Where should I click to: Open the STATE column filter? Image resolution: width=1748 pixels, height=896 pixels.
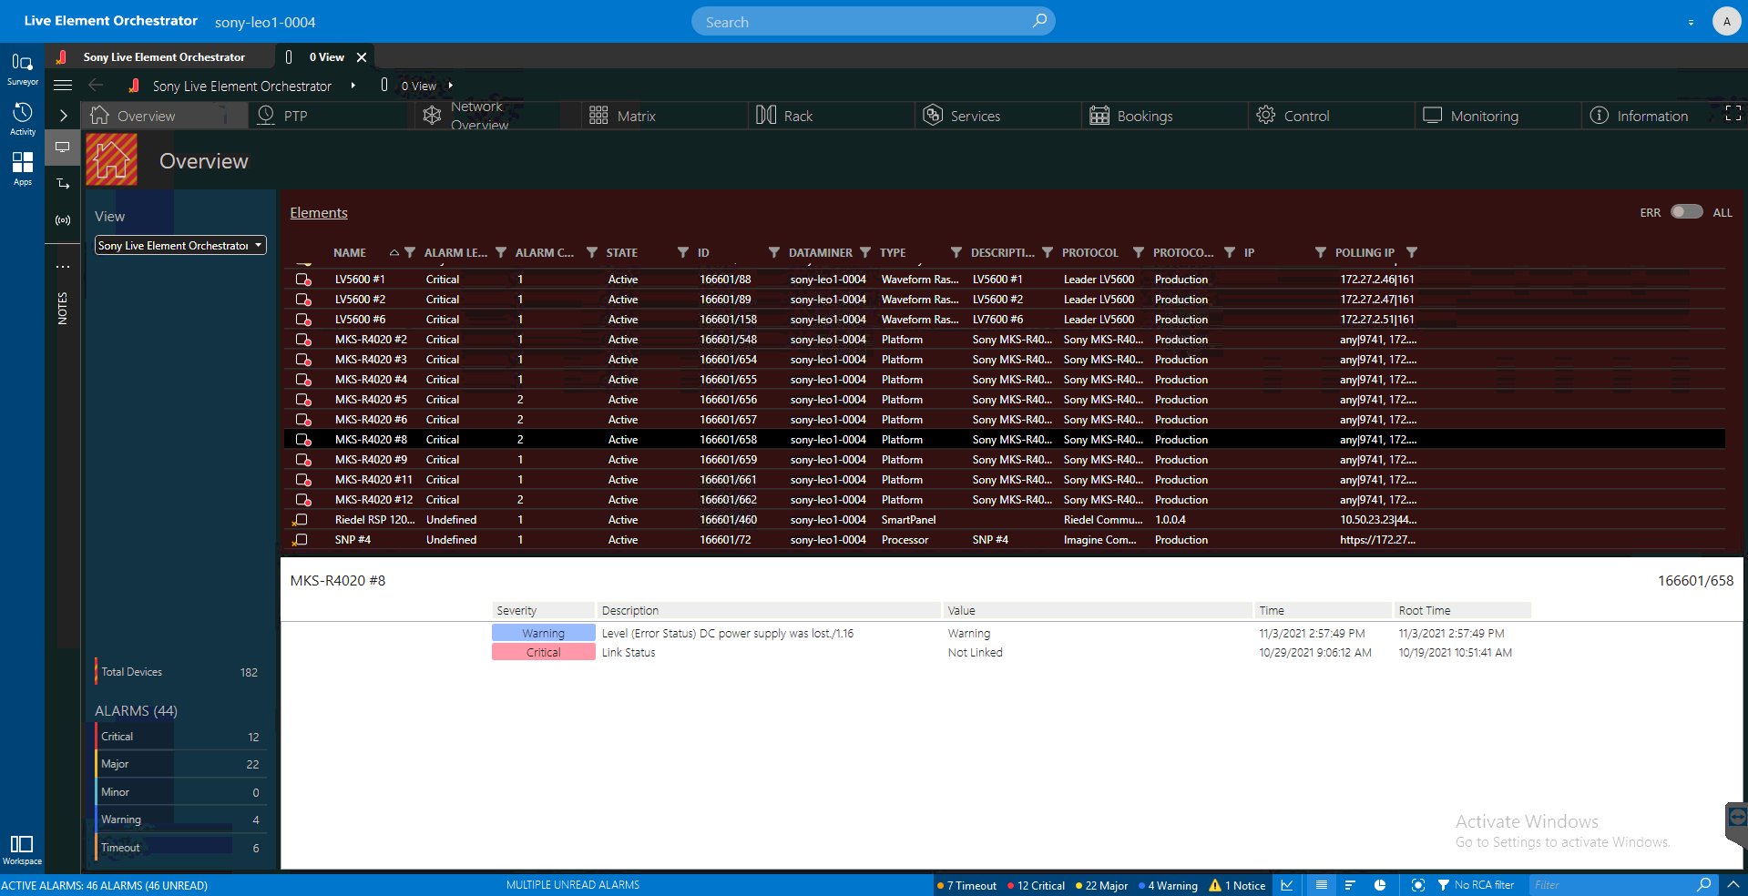click(683, 252)
